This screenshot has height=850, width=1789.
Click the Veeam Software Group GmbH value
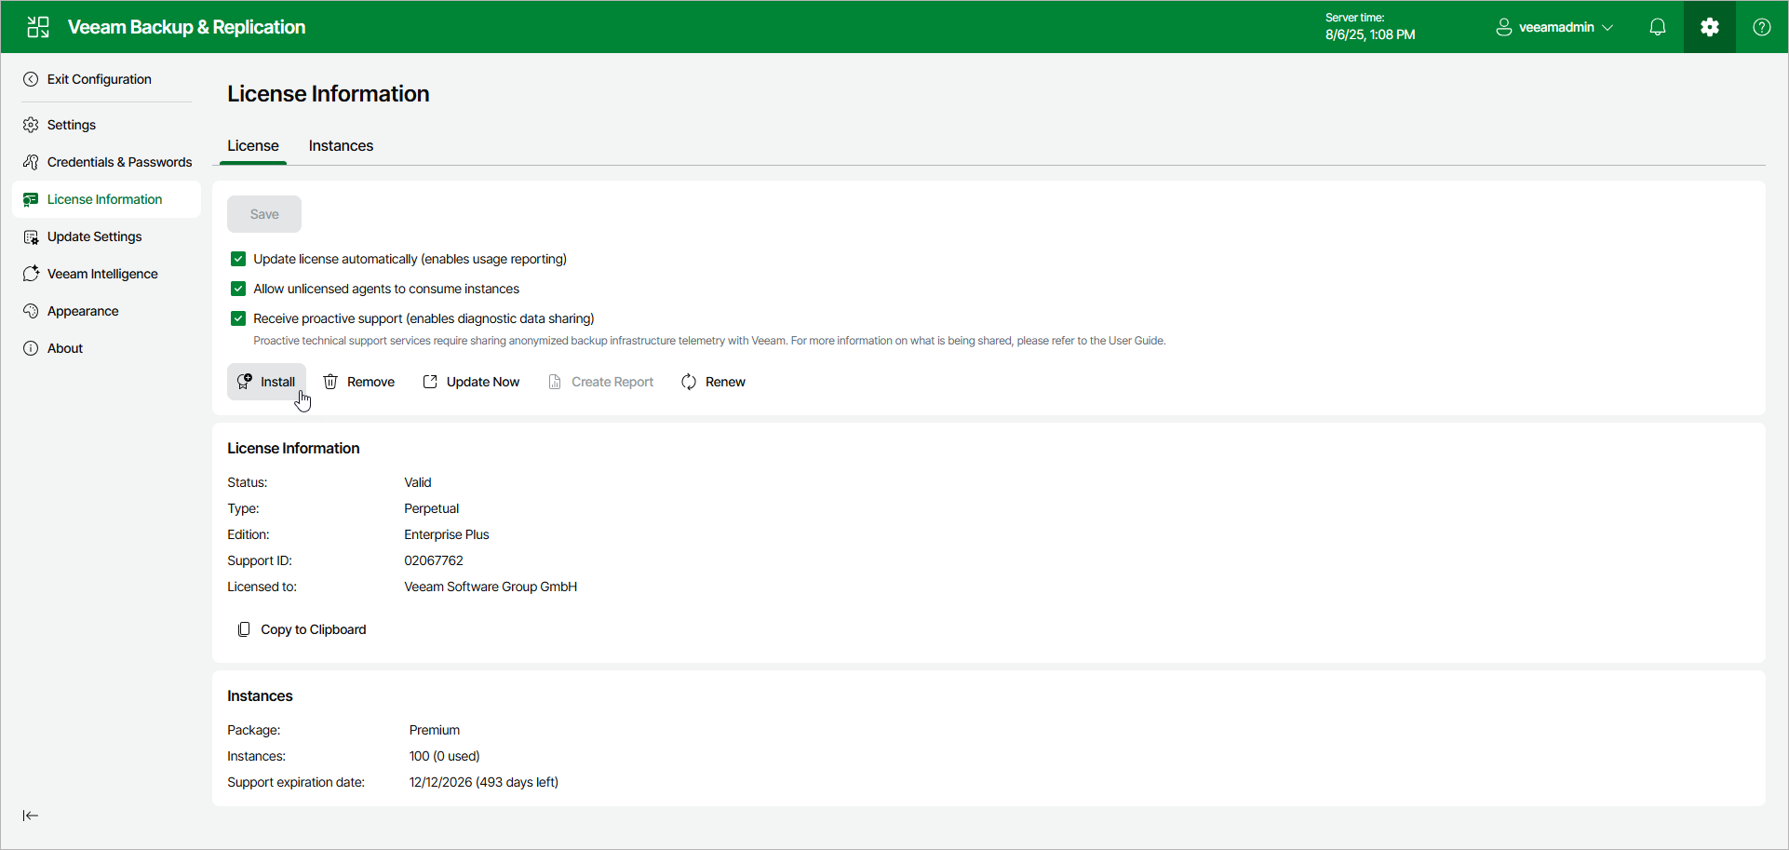[x=491, y=587]
